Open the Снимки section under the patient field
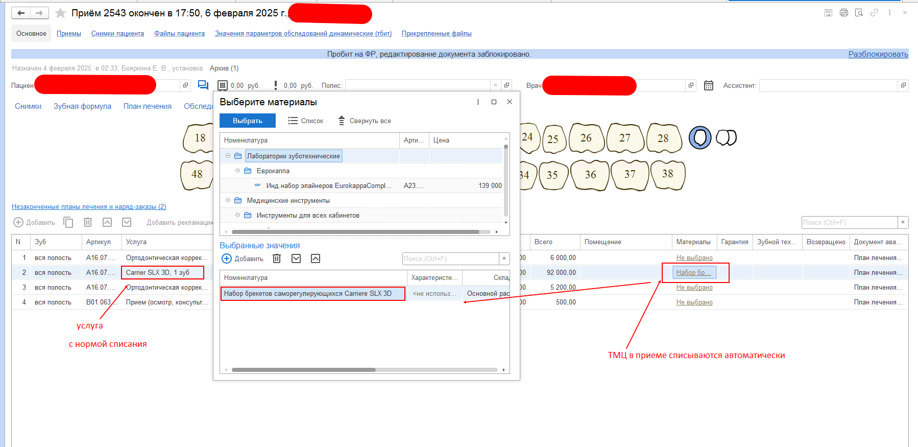This screenshot has height=447, width=918. [x=28, y=106]
